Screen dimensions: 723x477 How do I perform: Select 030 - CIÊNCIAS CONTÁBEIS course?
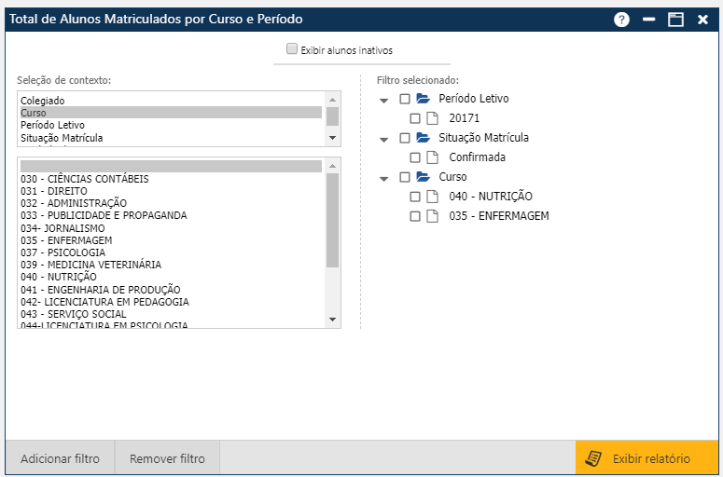pyautogui.click(x=171, y=179)
